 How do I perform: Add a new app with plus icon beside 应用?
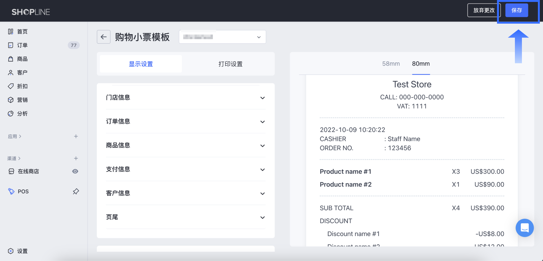coord(76,136)
